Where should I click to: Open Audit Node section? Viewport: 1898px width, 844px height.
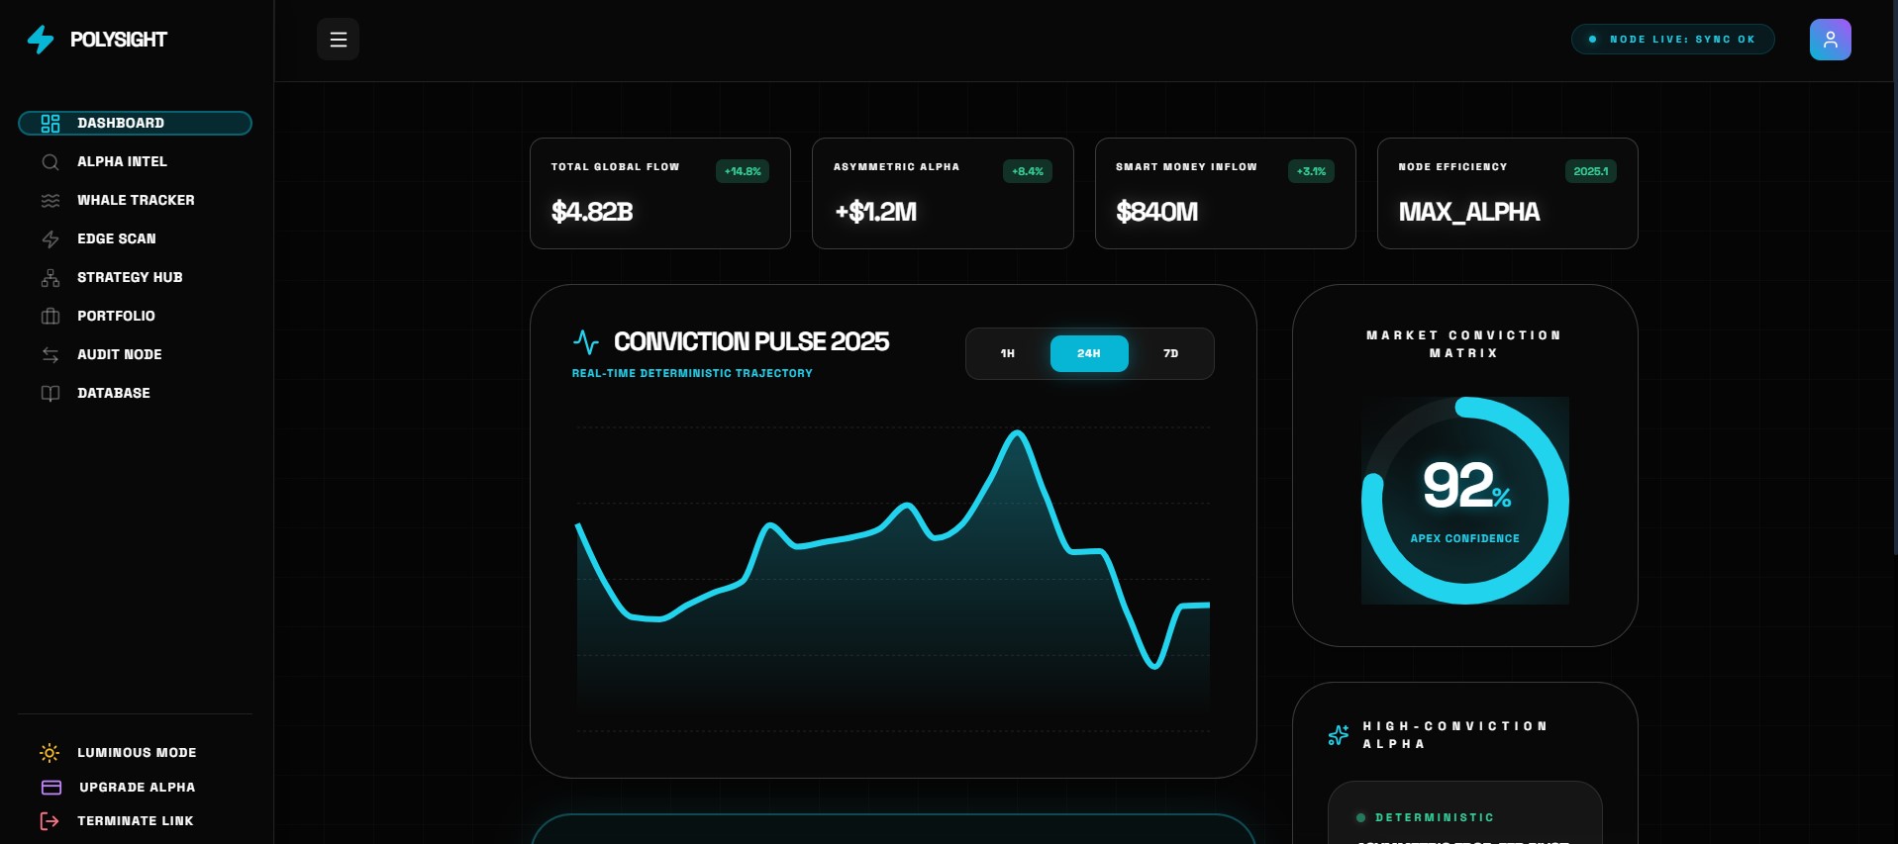[135, 354]
